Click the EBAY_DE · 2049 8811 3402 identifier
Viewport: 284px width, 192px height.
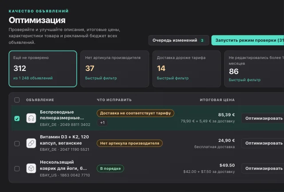(65, 125)
